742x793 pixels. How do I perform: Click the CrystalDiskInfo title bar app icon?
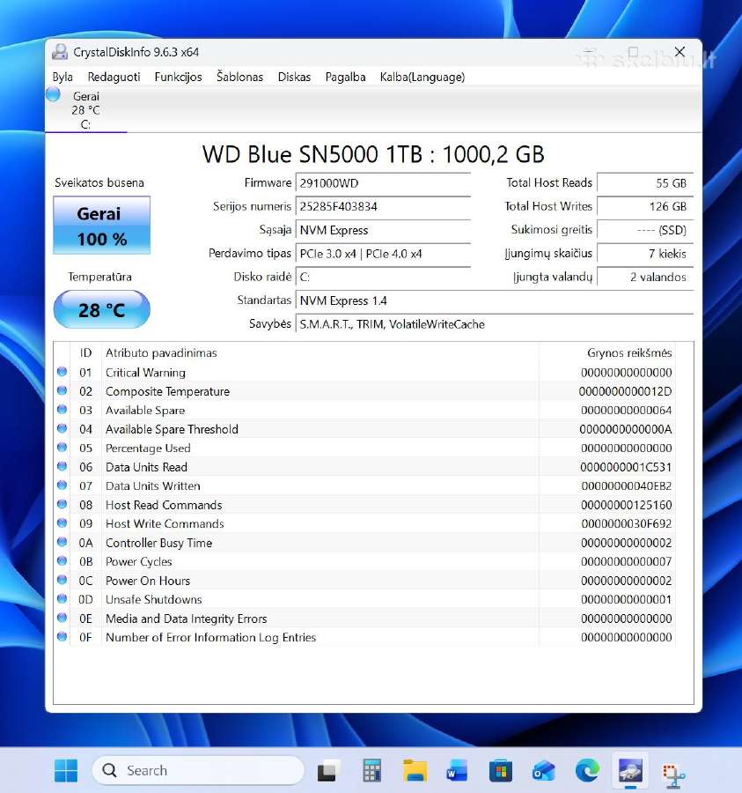click(x=60, y=52)
